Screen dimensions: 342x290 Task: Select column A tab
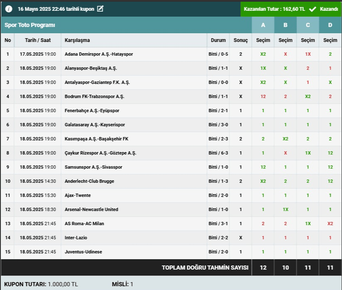pyautogui.click(x=263, y=25)
